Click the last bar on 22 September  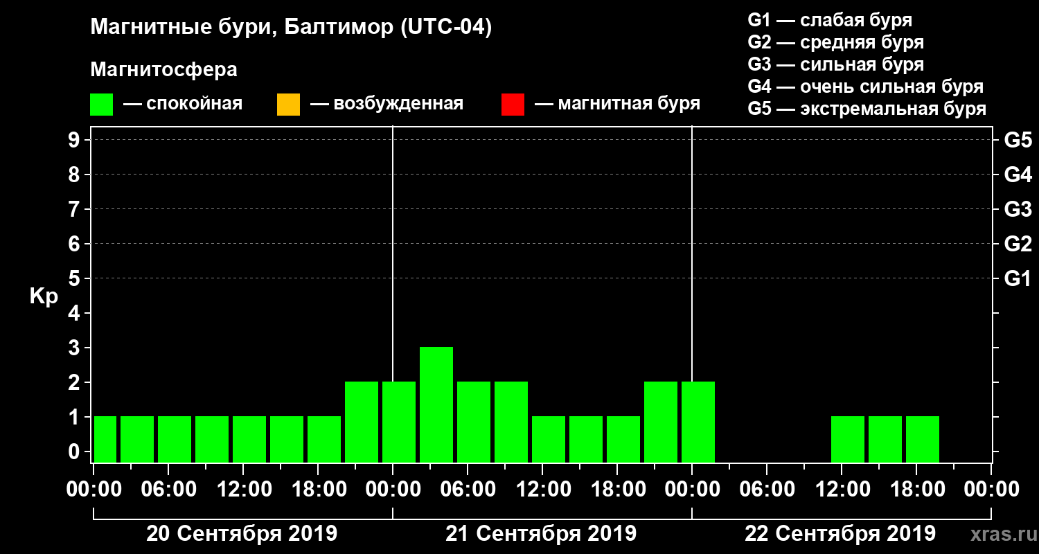(923, 439)
